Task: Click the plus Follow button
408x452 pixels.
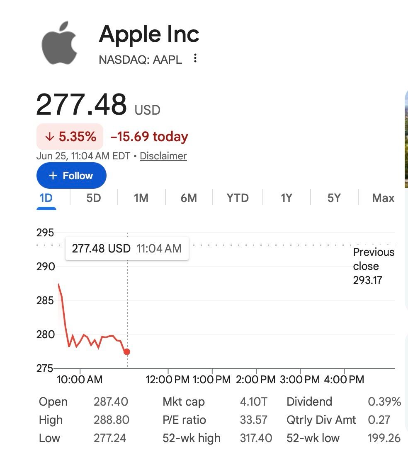Action: (71, 176)
